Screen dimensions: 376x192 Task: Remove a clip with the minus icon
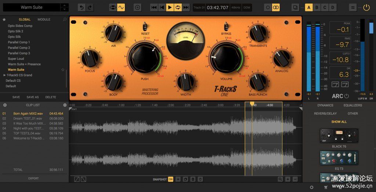pyautogui.click(x=65, y=105)
